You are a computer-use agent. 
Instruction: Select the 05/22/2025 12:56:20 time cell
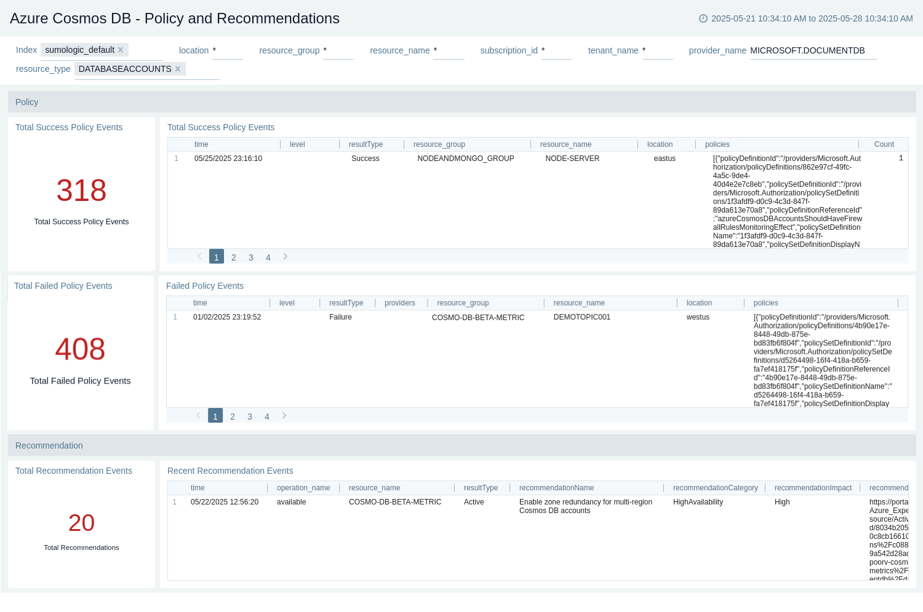[x=225, y=502]
